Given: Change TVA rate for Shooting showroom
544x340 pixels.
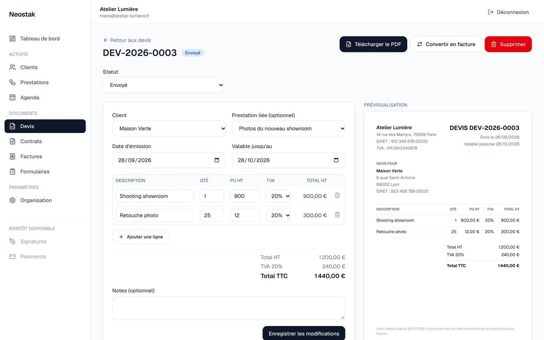Looking at the screenshot, I should click(x=278, y=196).
